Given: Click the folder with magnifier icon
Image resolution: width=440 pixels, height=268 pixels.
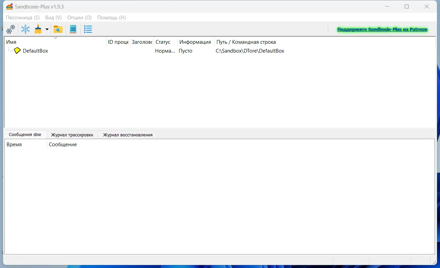Looking at the screenshot, I should point(58,29).
